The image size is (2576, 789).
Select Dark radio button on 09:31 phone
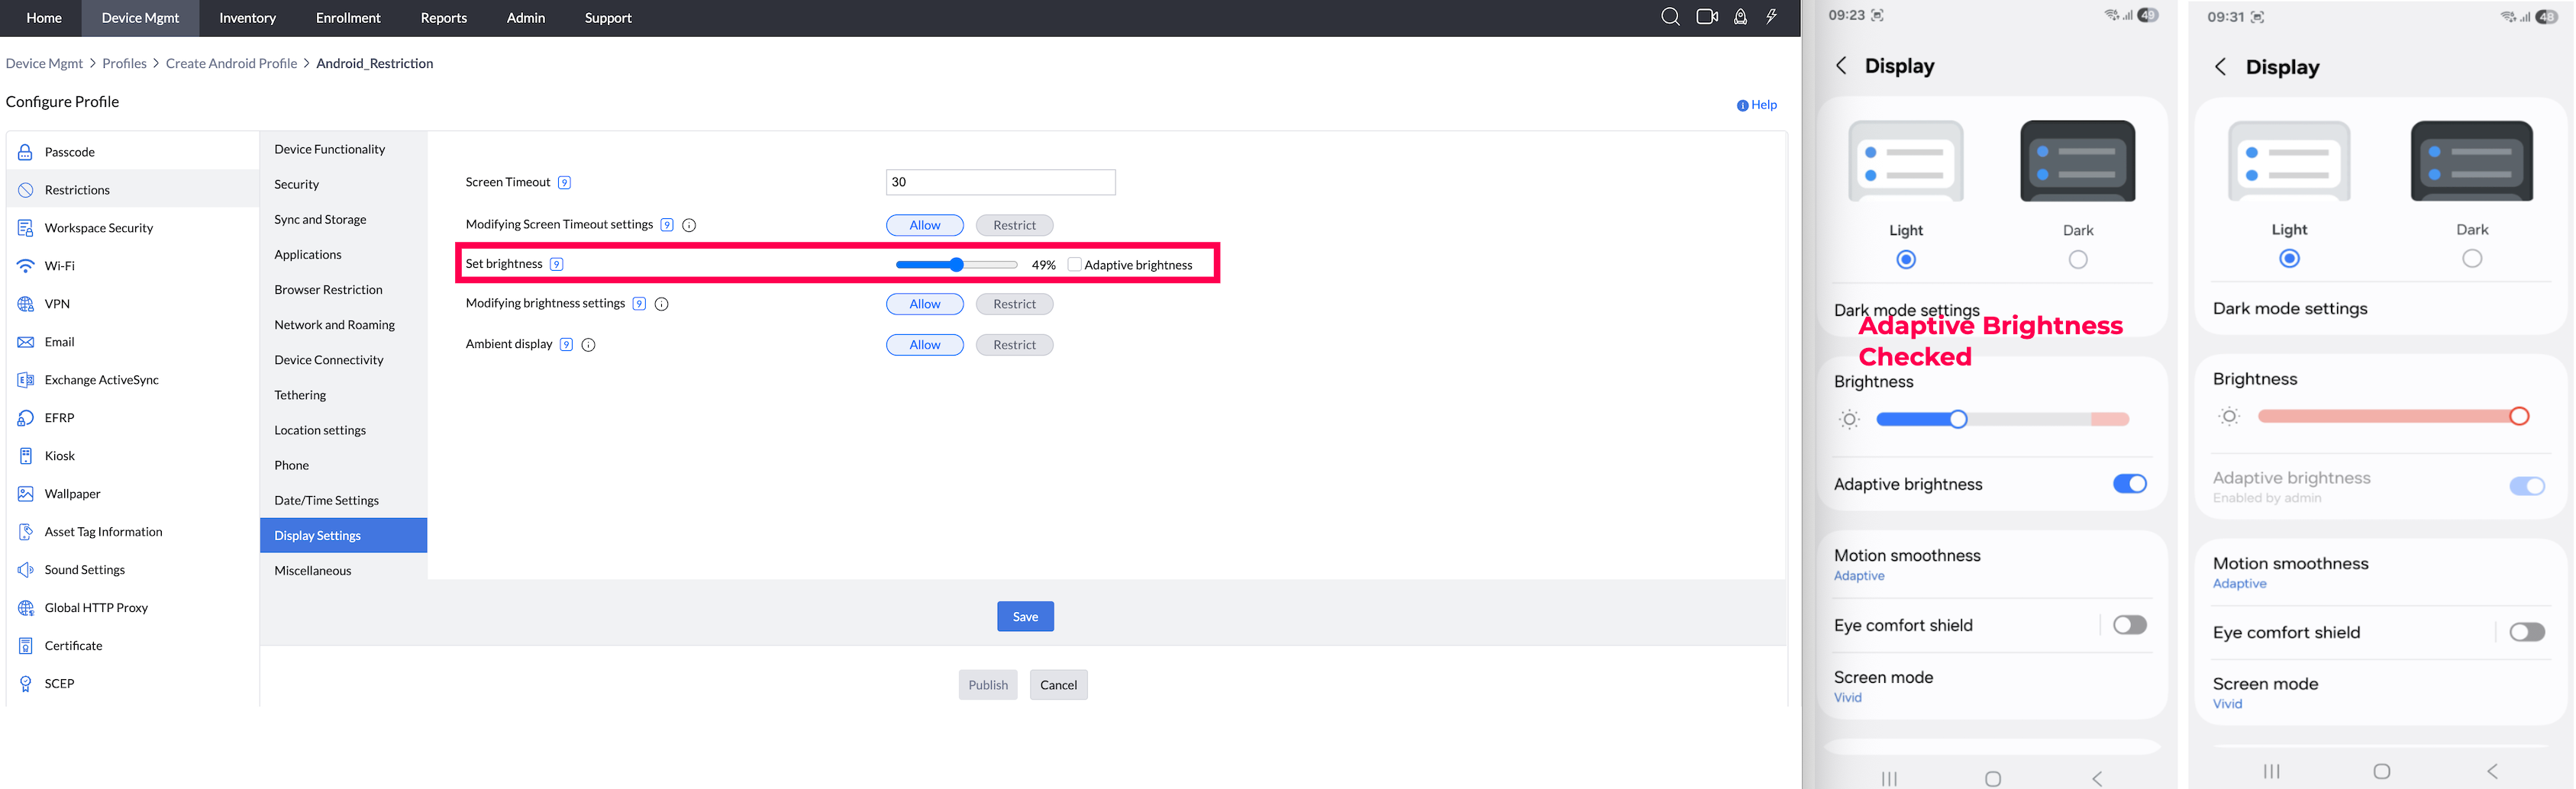point(2472,259)
